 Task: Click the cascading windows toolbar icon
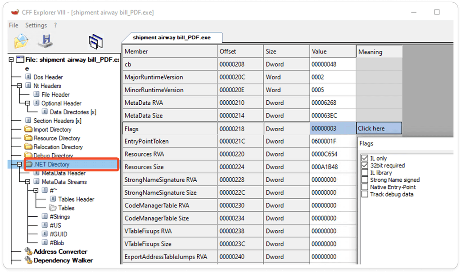point(96,41)
